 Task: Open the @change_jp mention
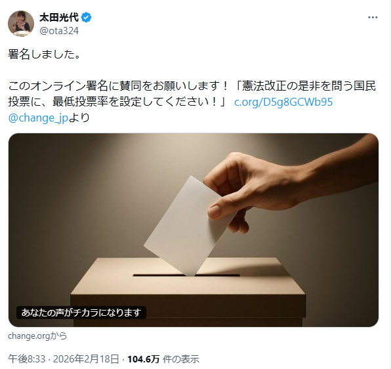tap(38, 118)
